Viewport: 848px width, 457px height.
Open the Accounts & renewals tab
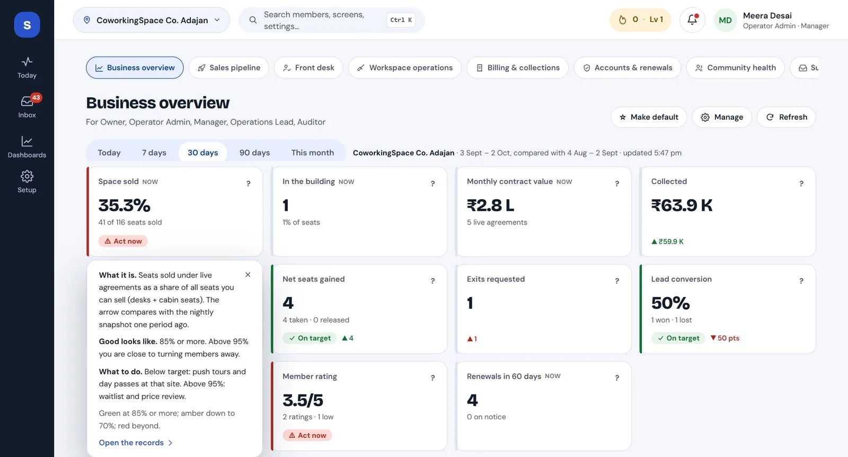628,68
